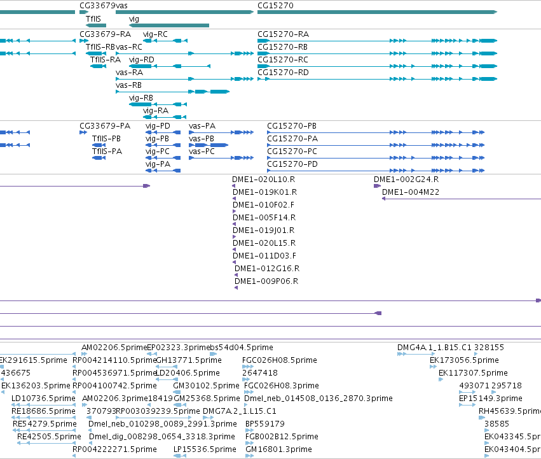Select clone end DME1-020L15.R

[x=264, y=244]
